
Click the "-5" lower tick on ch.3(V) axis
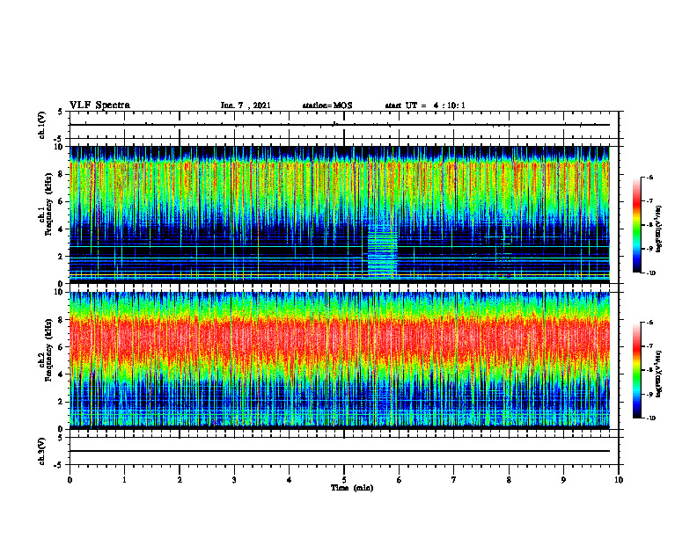[x=59, y=465]
